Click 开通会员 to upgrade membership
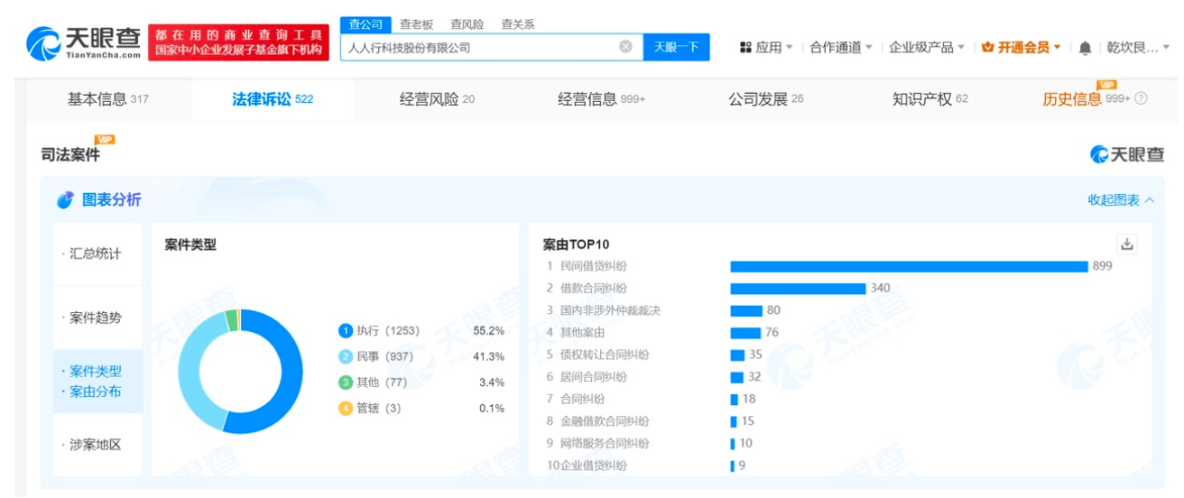 coord(1022,48)
